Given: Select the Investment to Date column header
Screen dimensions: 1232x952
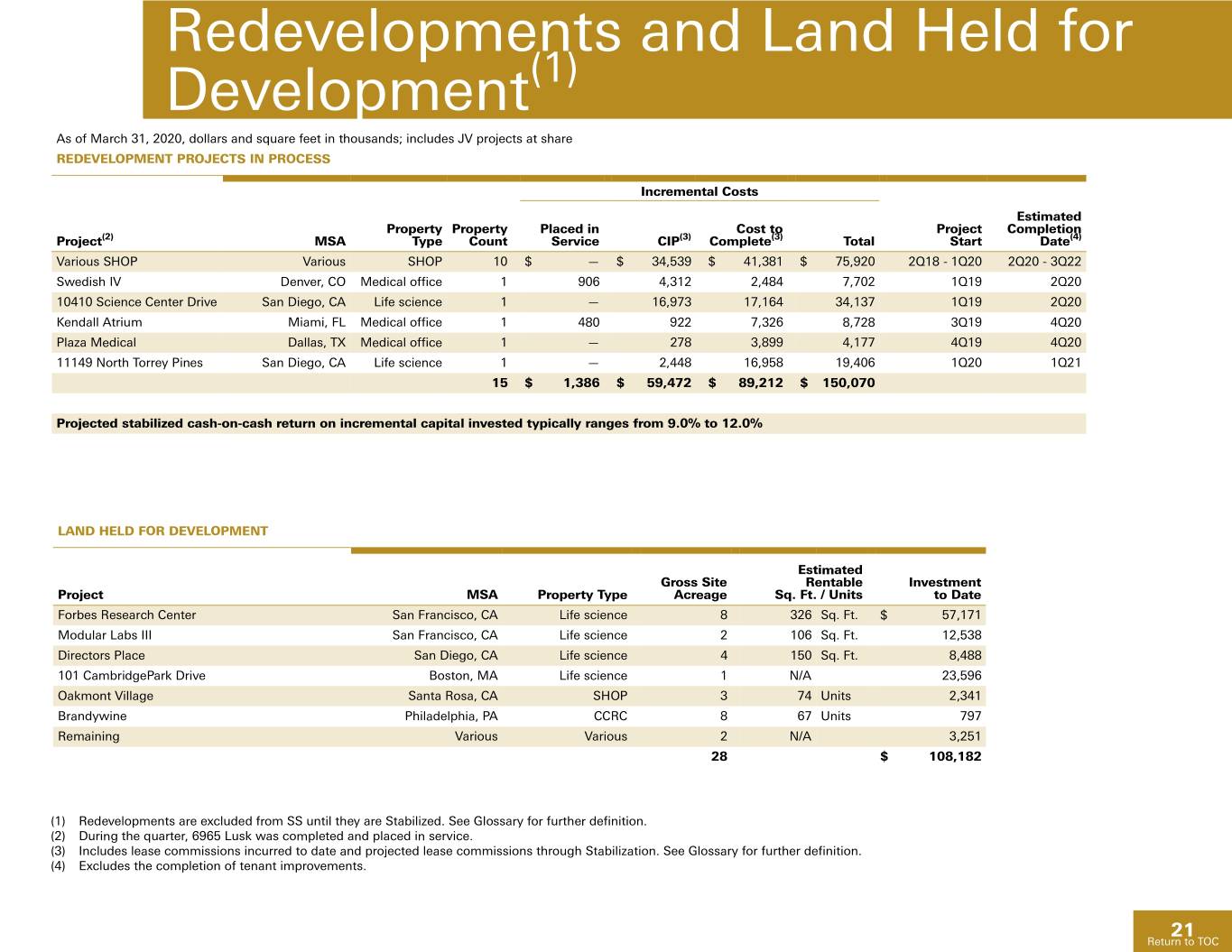Looking at the screenshot, I should click(945, 588).
